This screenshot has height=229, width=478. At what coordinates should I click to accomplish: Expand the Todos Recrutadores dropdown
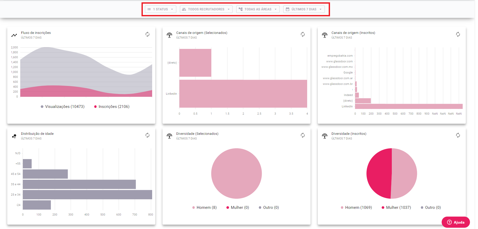[x=206, y=9]
